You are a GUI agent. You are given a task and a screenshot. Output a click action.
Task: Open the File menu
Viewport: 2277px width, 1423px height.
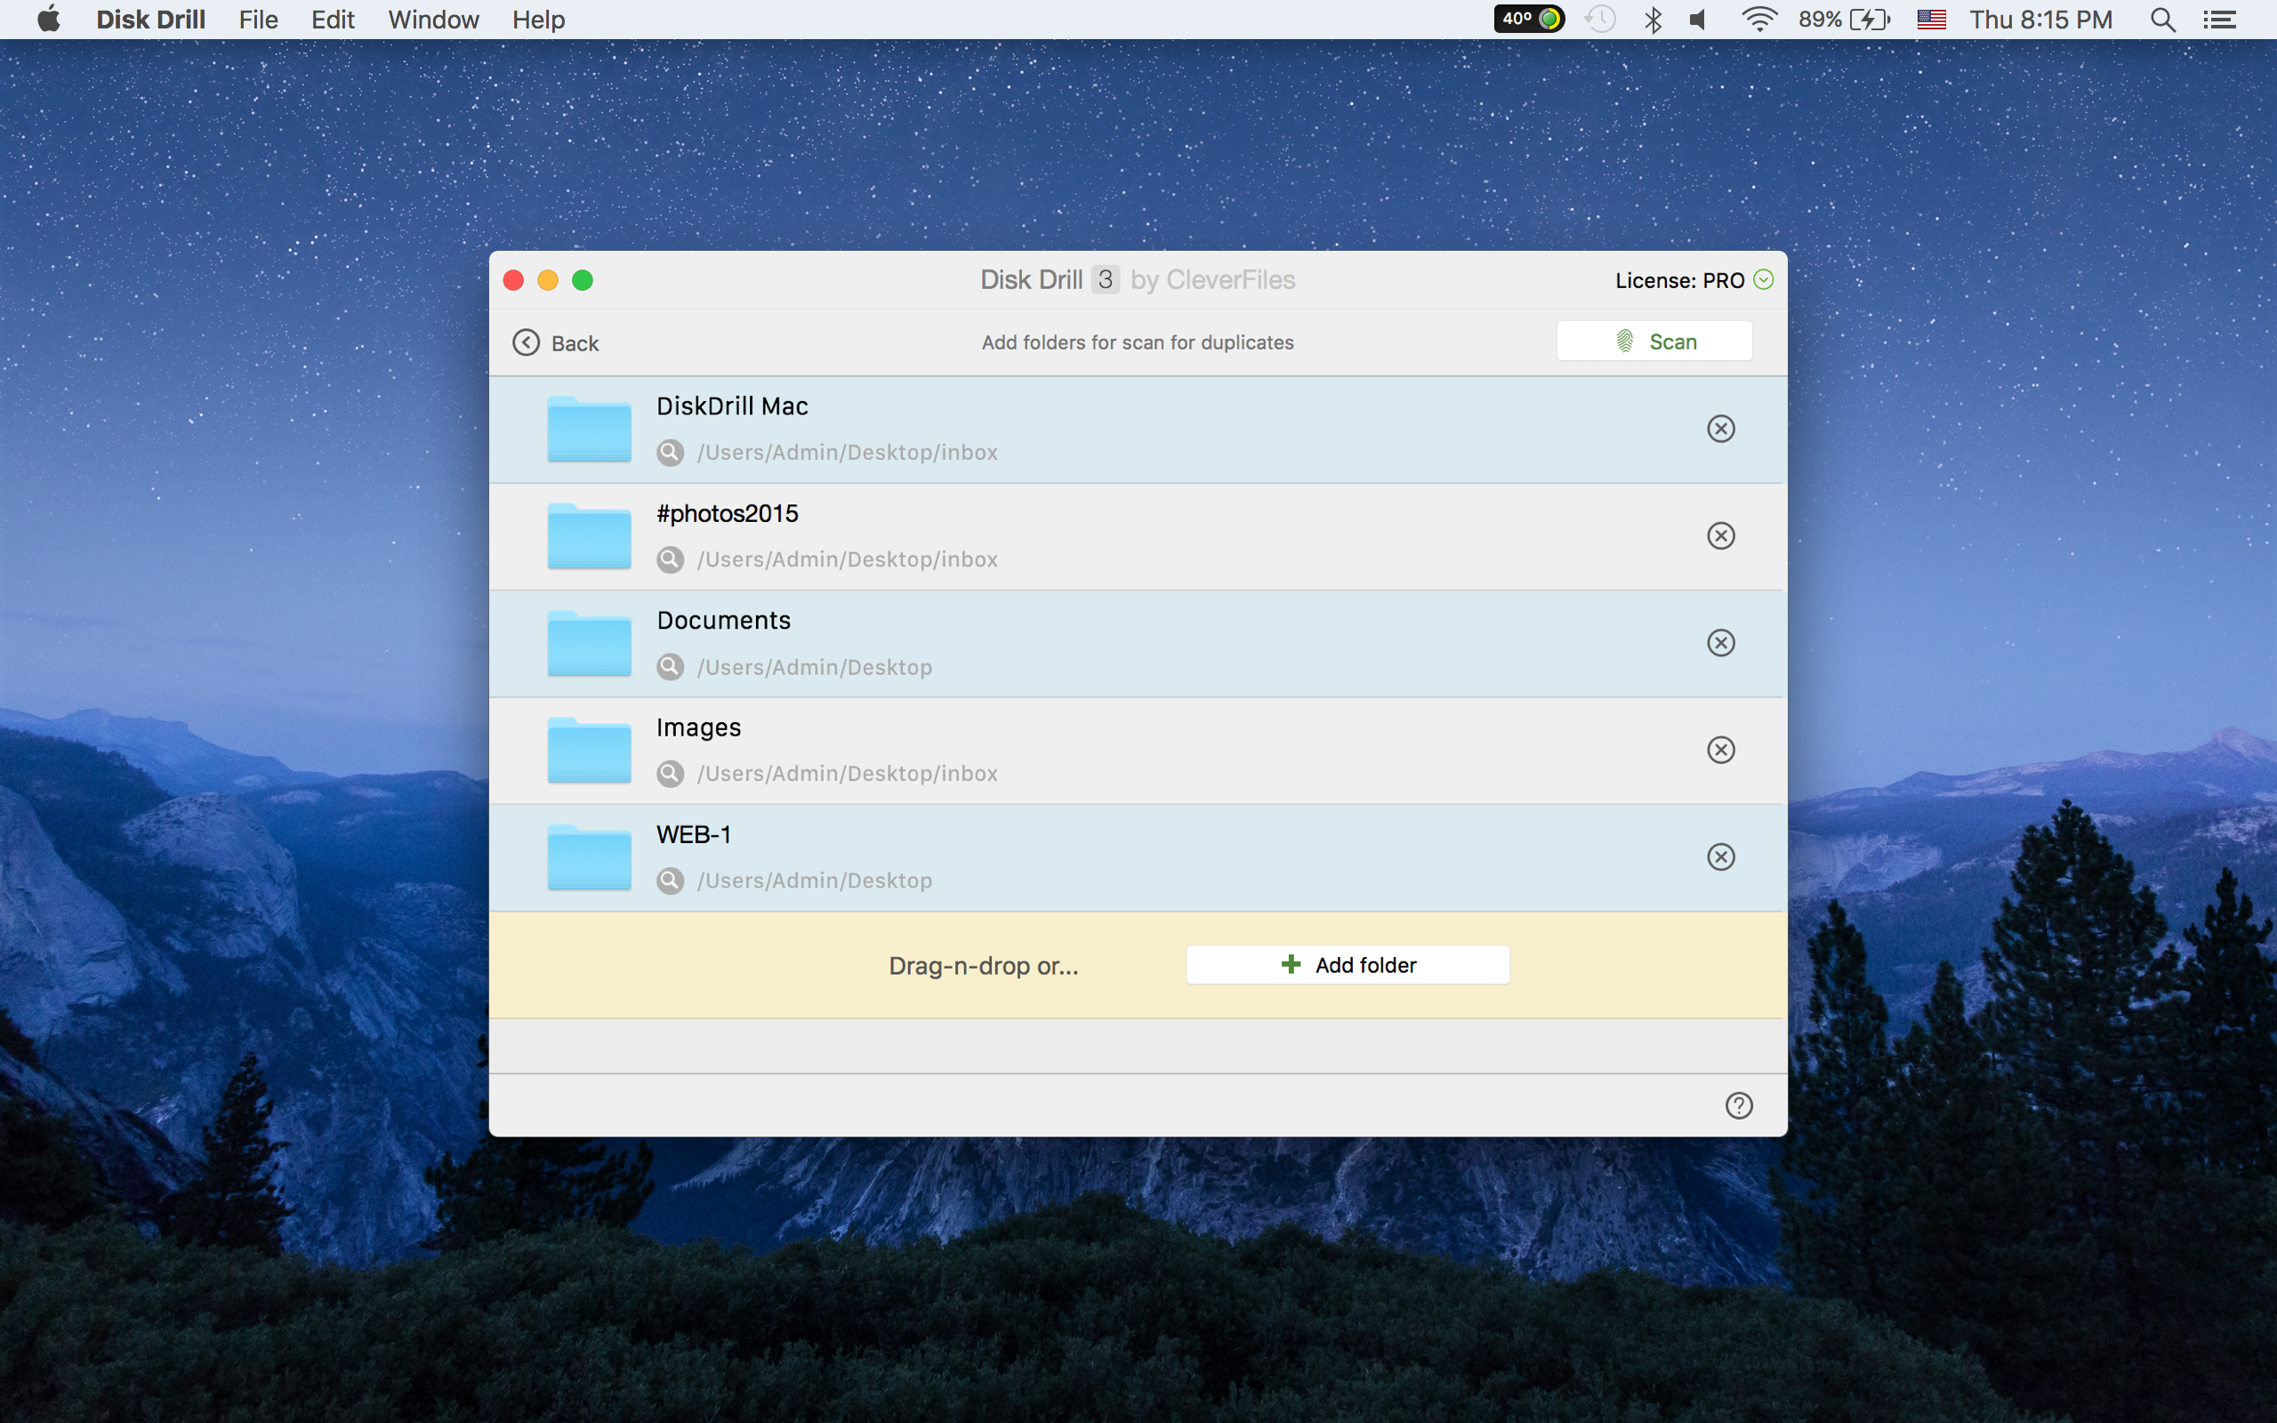pyautogui.click(x=258, y=20)
